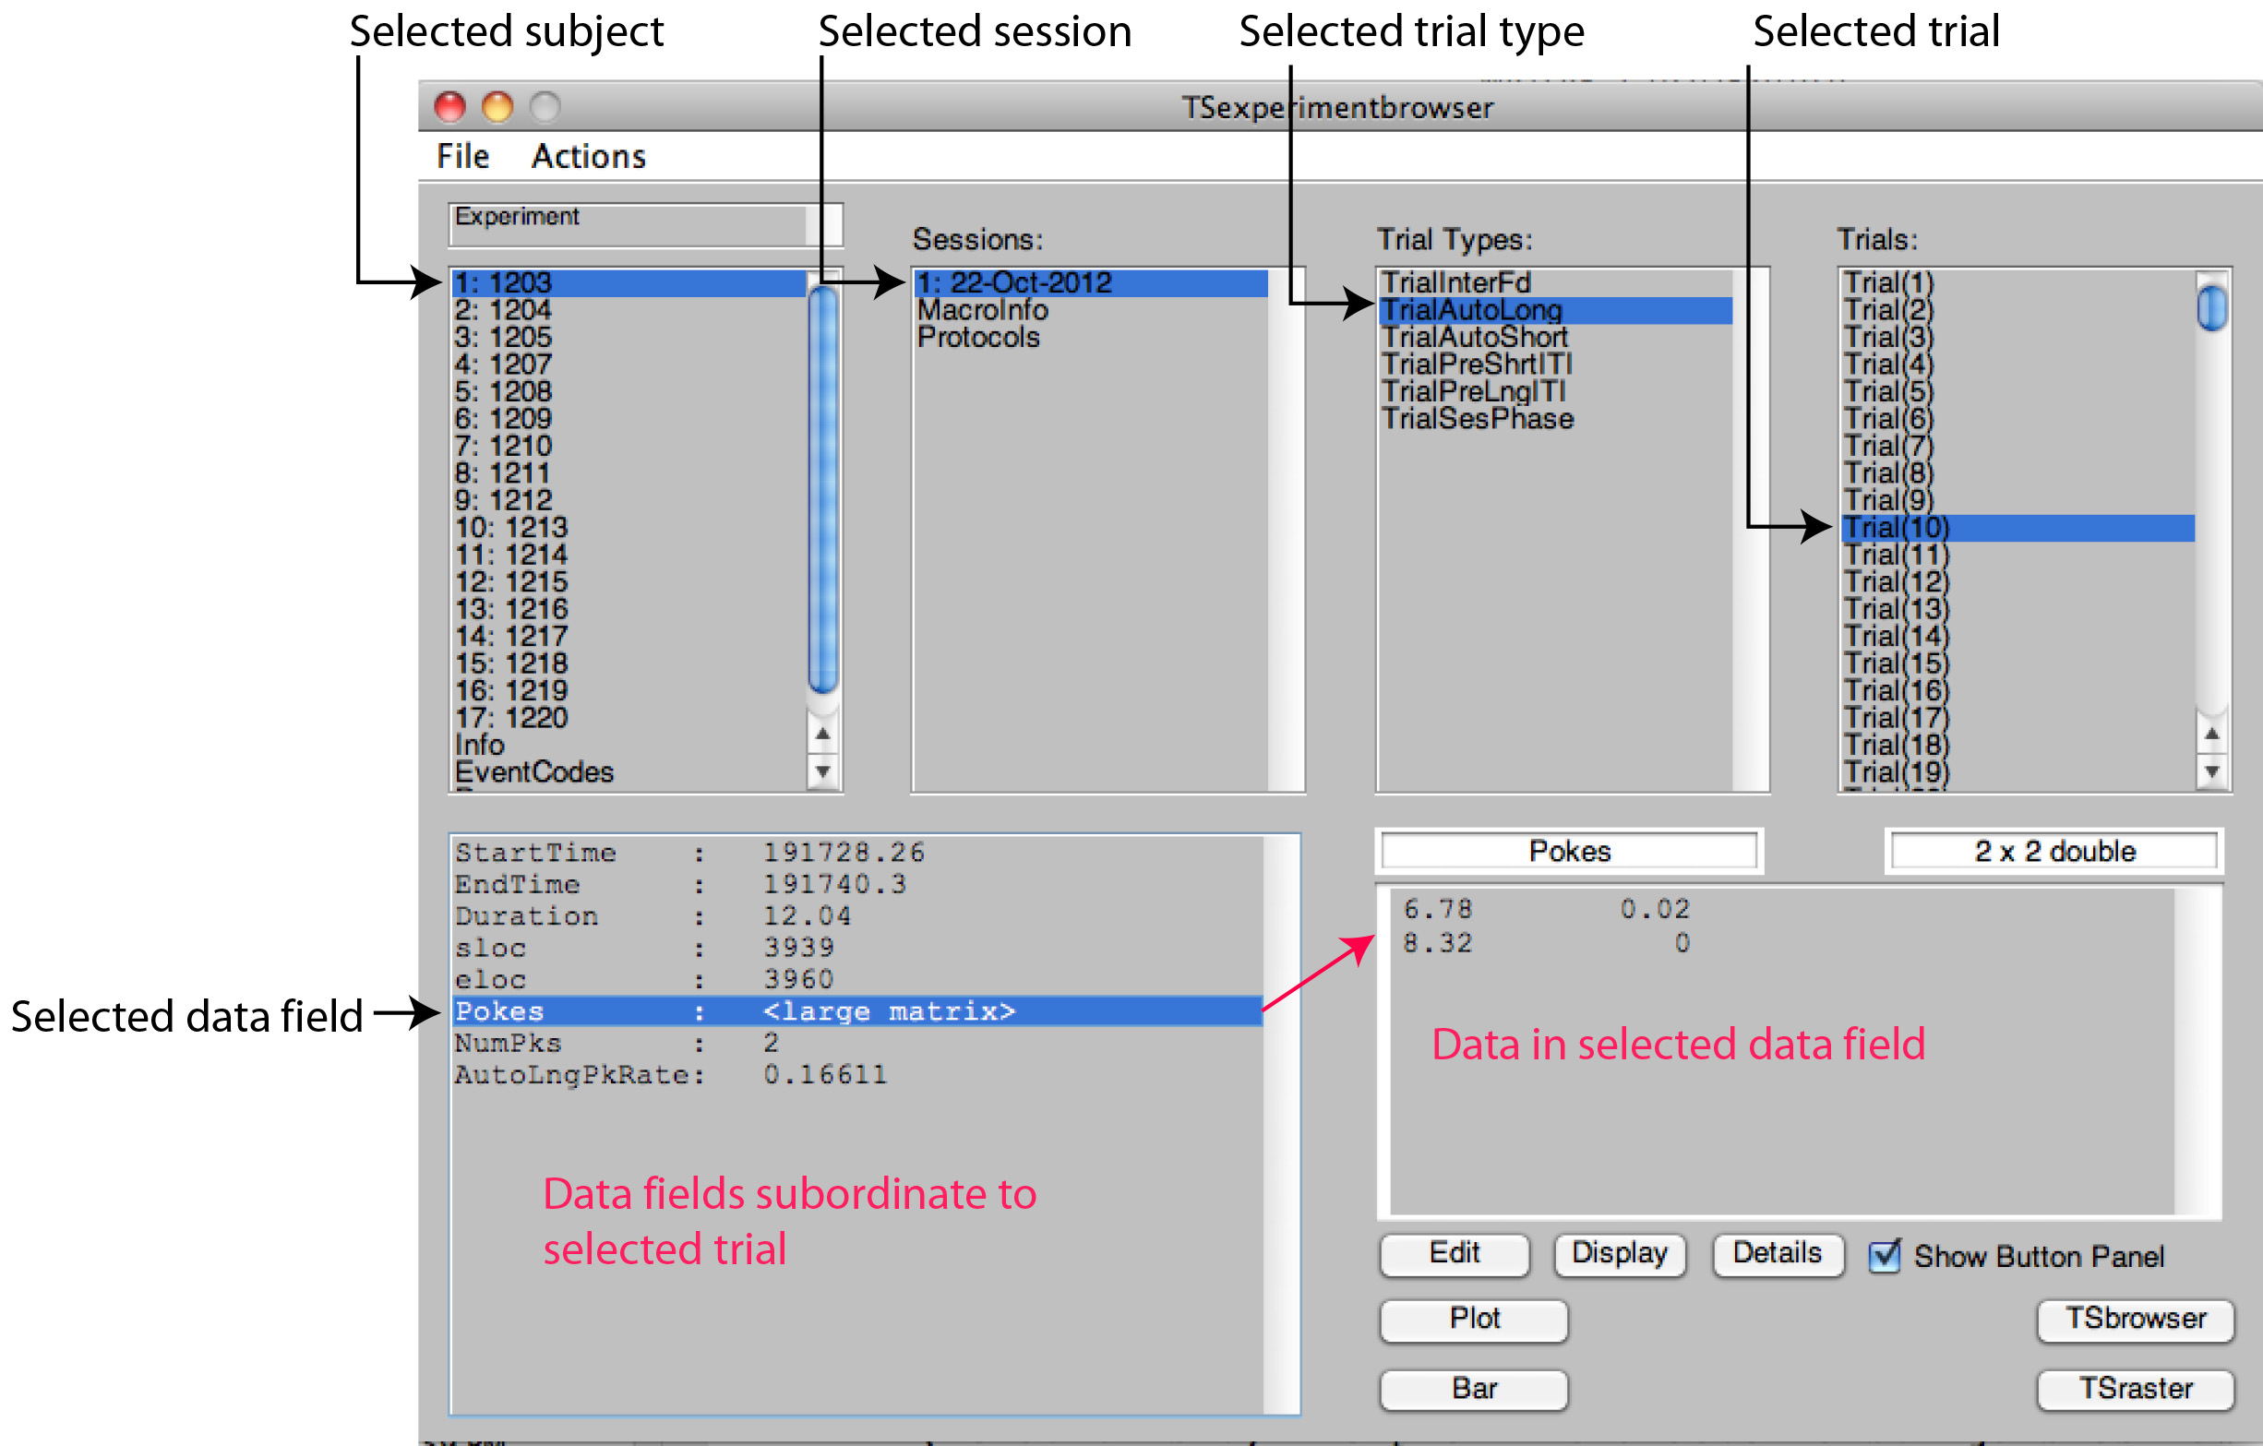The height and width of the screenshot is (1446, 2263).
Task: Select Trial(15) in Trials list
Action: pos(1897,663)
